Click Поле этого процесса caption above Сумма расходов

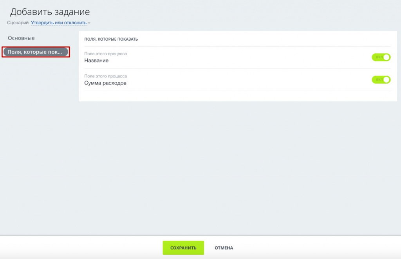(x=106, y=76)
